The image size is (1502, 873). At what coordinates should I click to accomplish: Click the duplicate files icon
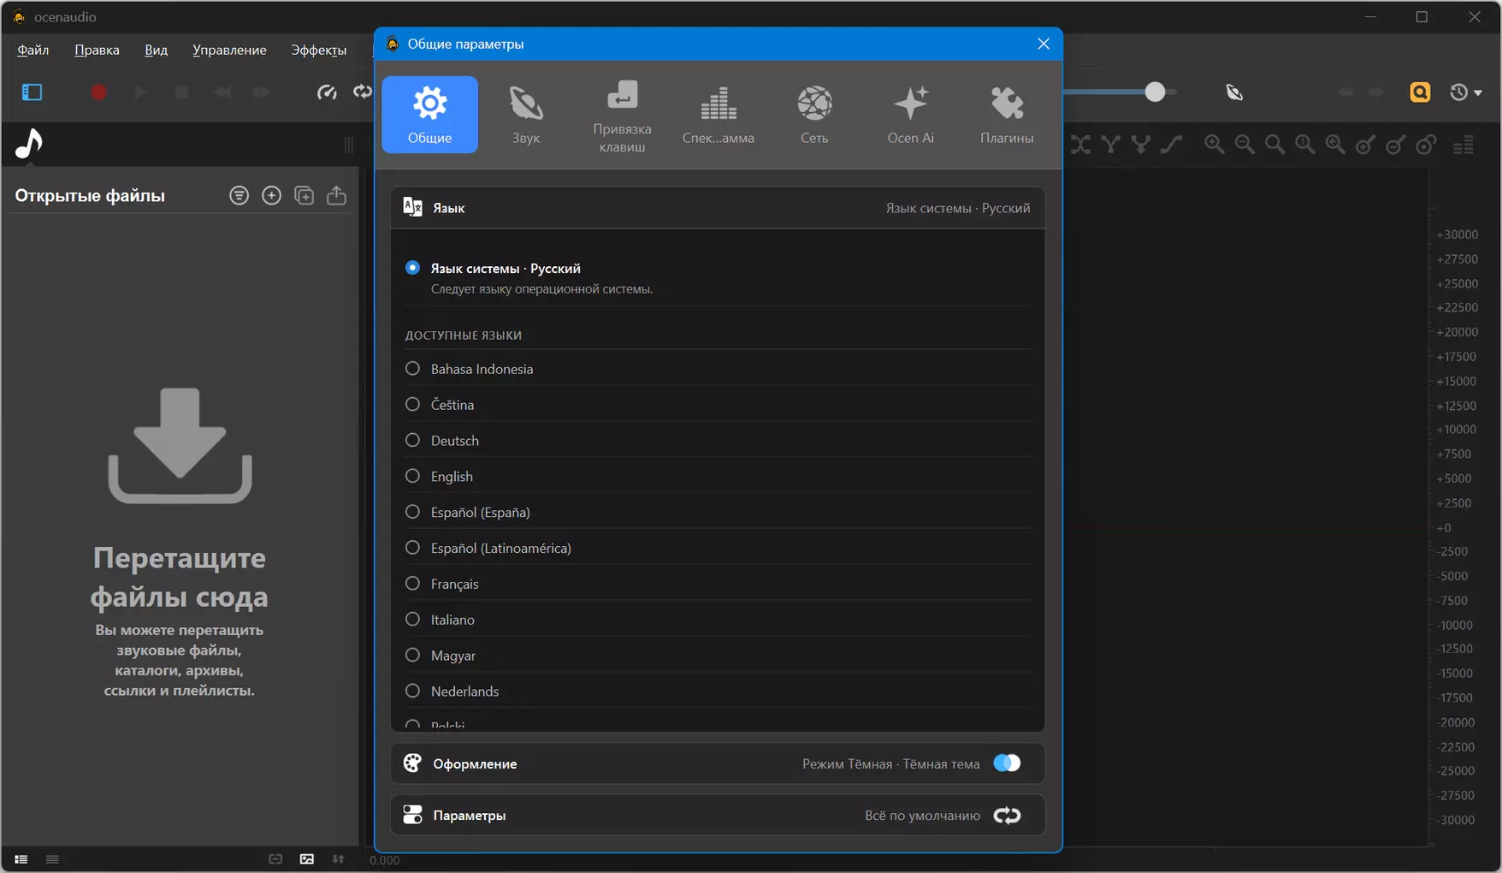(x=304, y=195)
